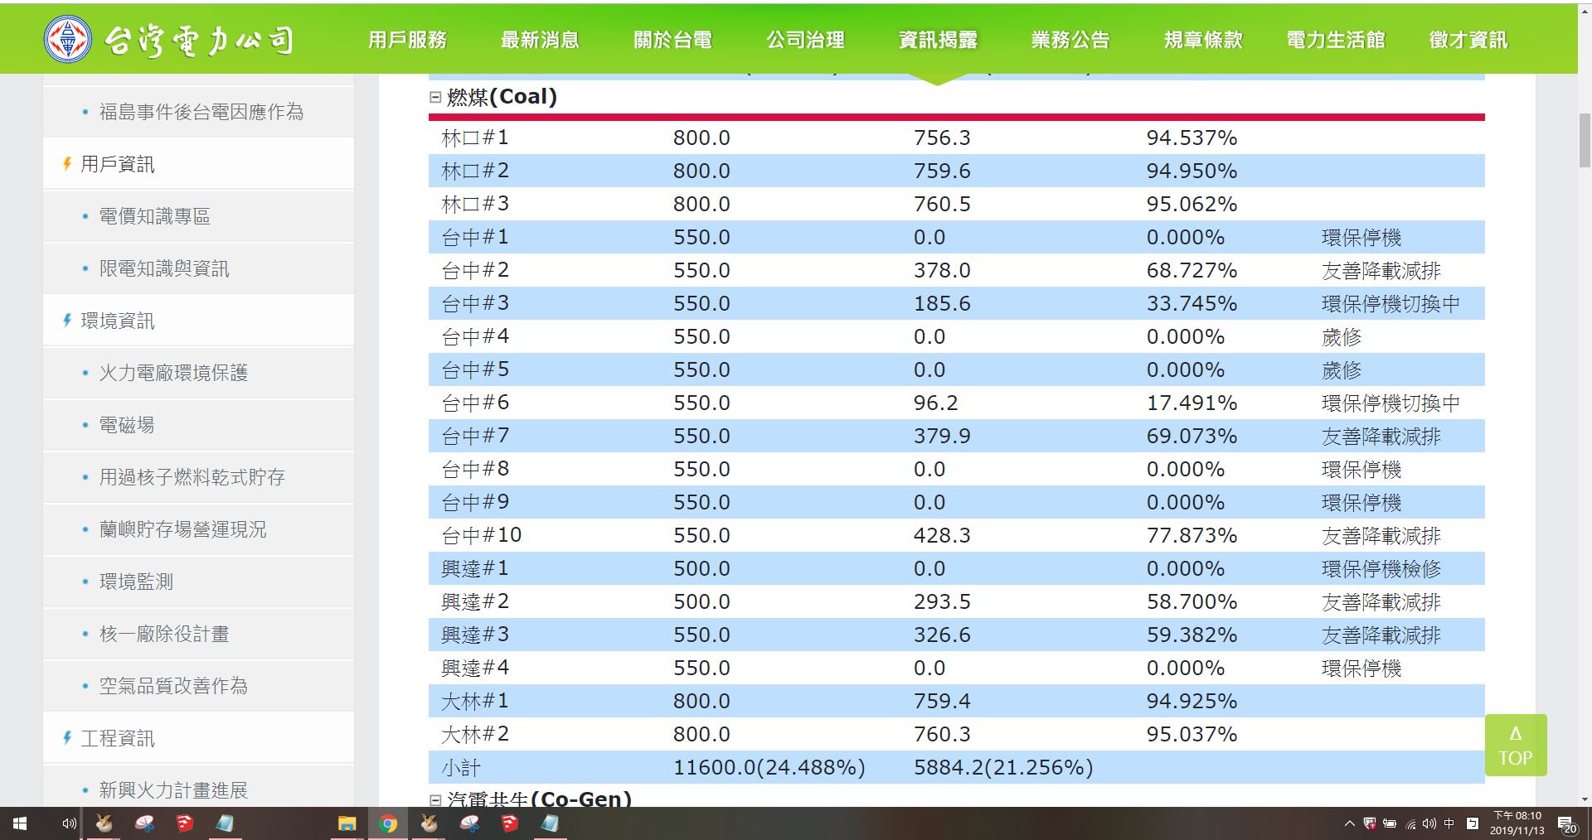Viewport: 1592px width, 840px height.
Task: Click the Taipower company logo
Action: (68, 39)
